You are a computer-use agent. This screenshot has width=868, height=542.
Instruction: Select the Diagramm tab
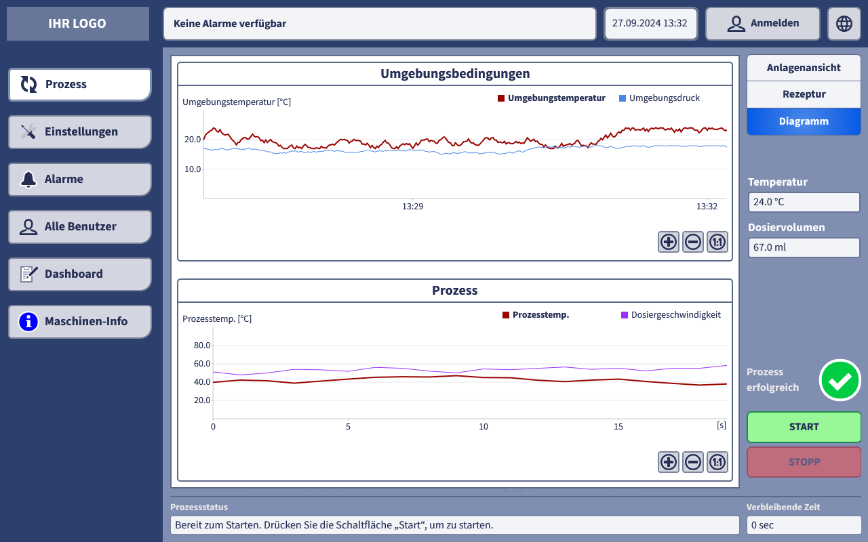coord(804,121)
